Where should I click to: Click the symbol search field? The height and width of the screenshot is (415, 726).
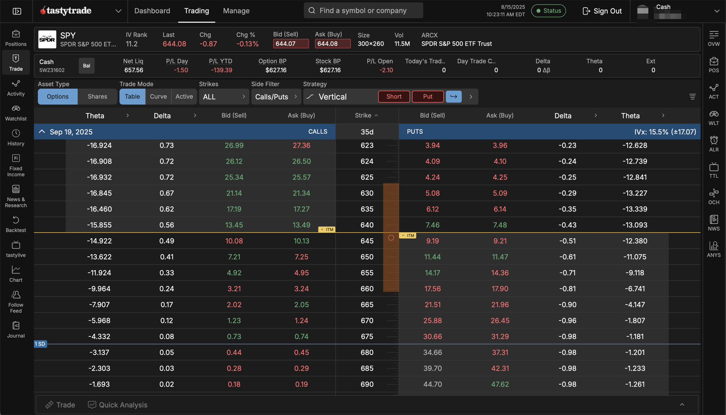click(363, 11)
